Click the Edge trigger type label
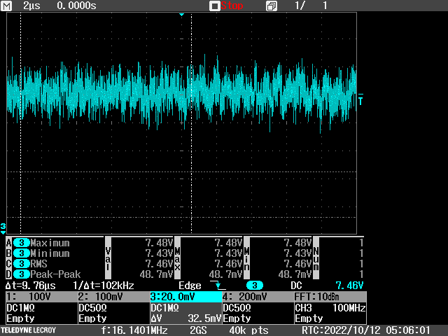 [189, 286]
